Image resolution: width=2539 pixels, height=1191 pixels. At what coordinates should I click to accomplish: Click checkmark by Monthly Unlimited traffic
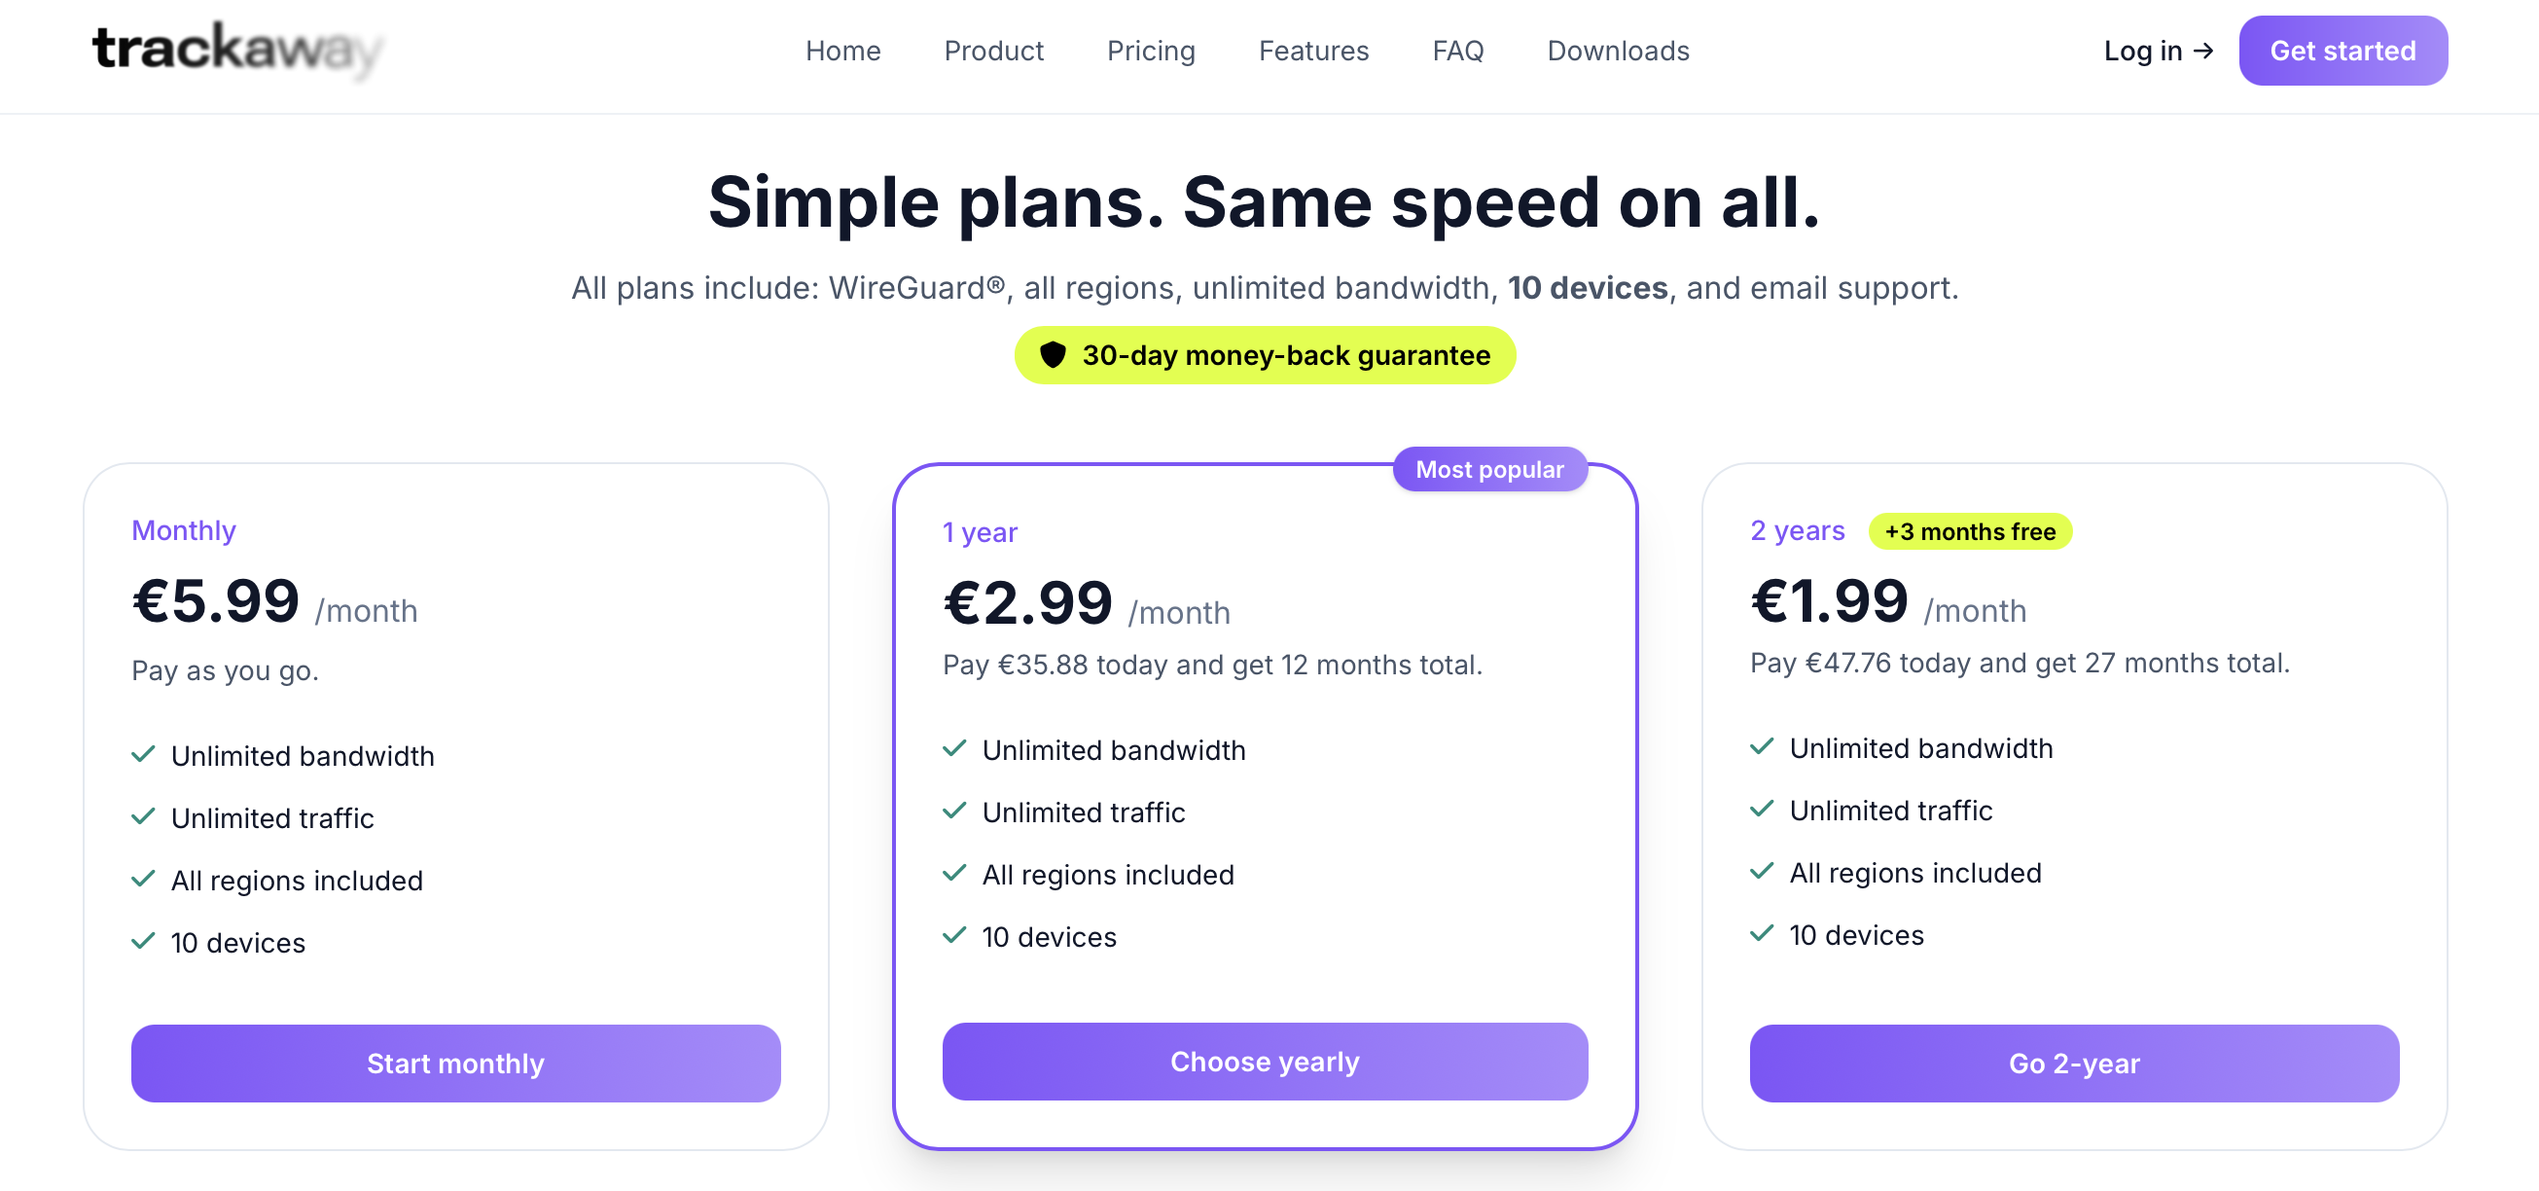click(144, 817)
